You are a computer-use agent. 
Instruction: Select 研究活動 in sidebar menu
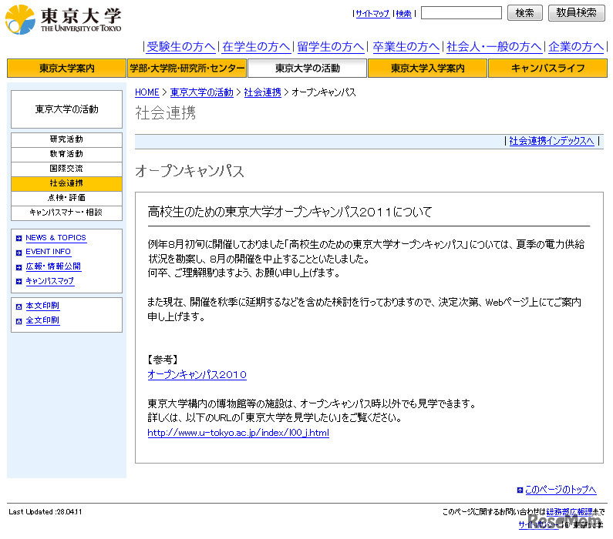(66, 139)
